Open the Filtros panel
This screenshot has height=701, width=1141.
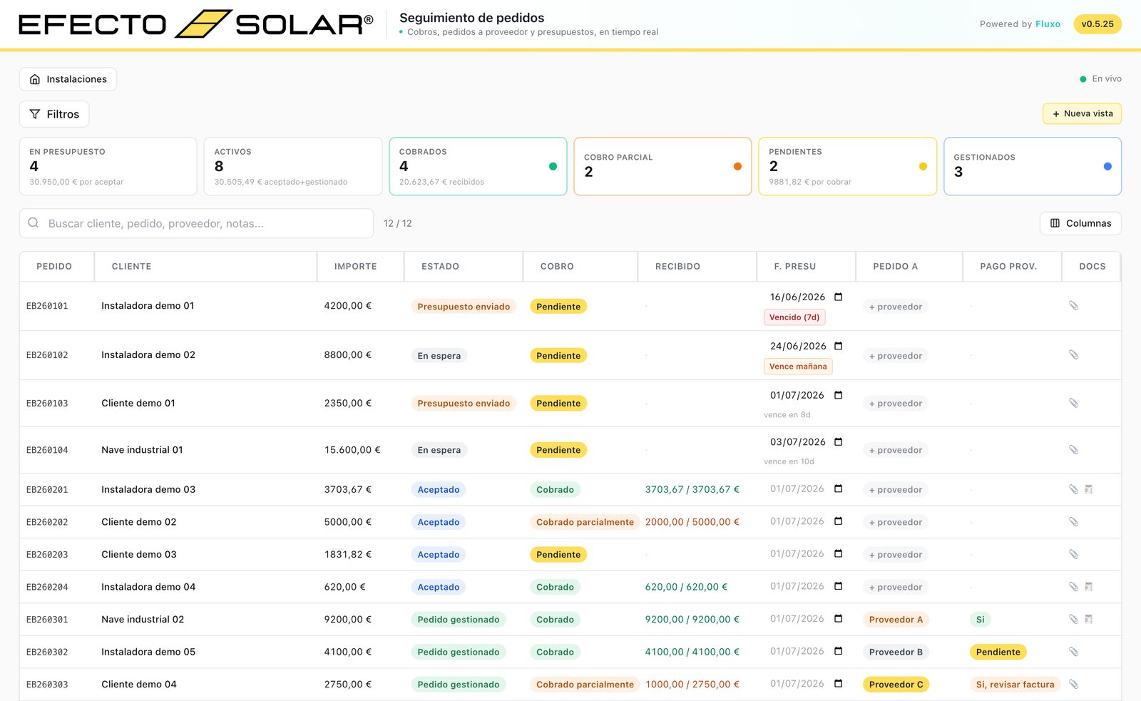click(54, 114)
